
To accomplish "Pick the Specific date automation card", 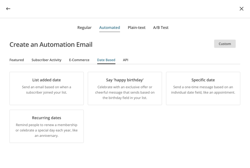I will tap(203, 89).
